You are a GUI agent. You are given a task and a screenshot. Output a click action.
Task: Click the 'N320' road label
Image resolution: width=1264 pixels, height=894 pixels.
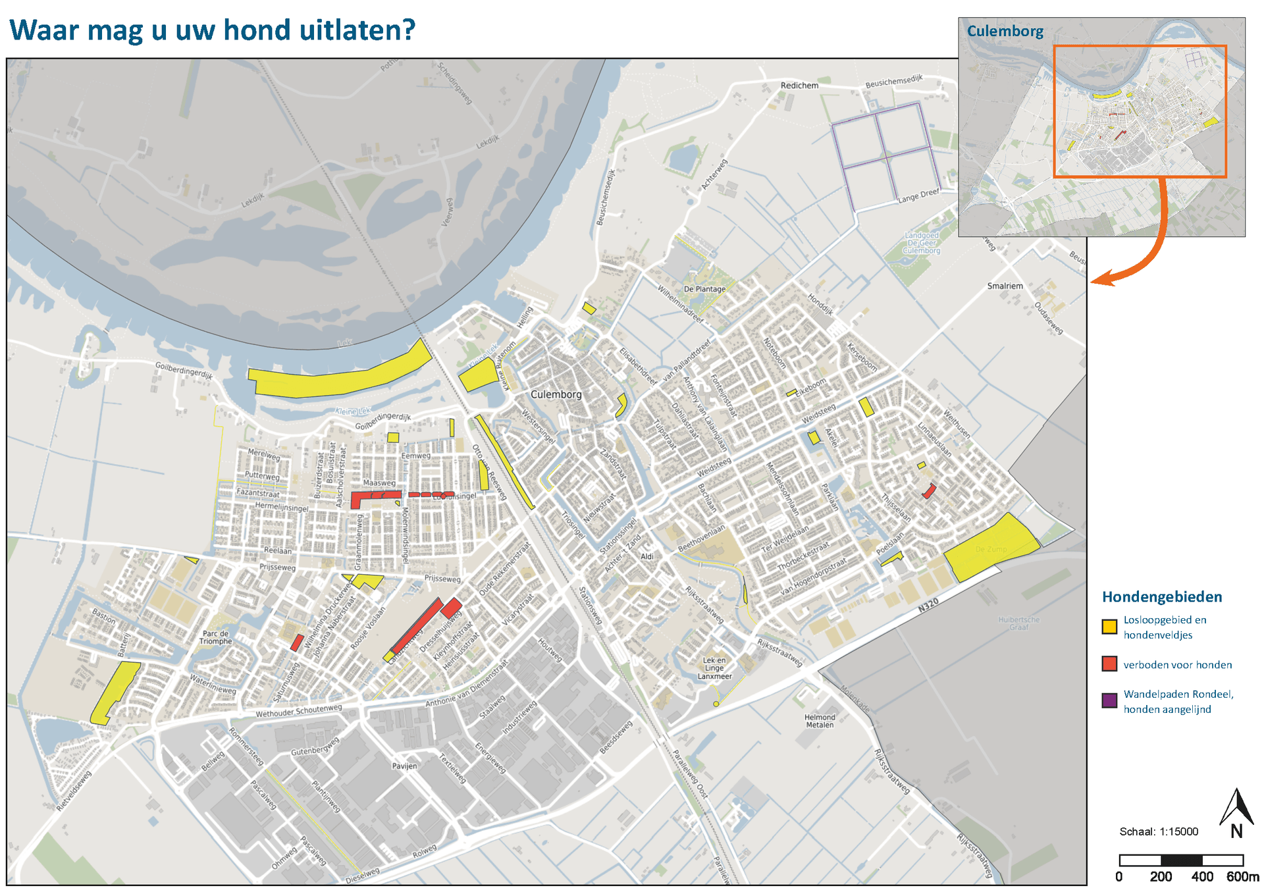coord(928,606)
